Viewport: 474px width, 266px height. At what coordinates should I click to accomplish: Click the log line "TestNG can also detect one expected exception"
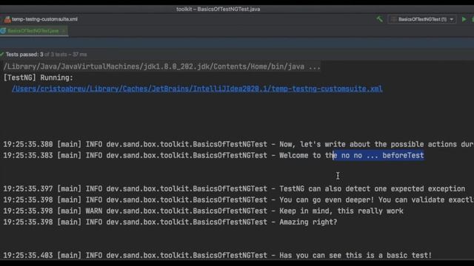coord(234,189)
